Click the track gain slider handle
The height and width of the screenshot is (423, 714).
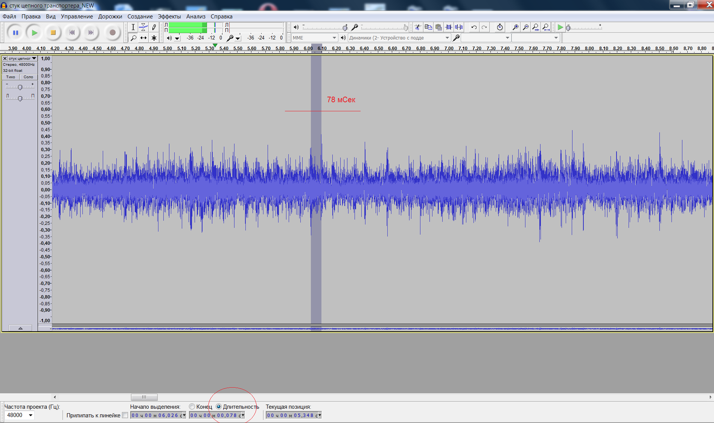[x=20, y=87]
